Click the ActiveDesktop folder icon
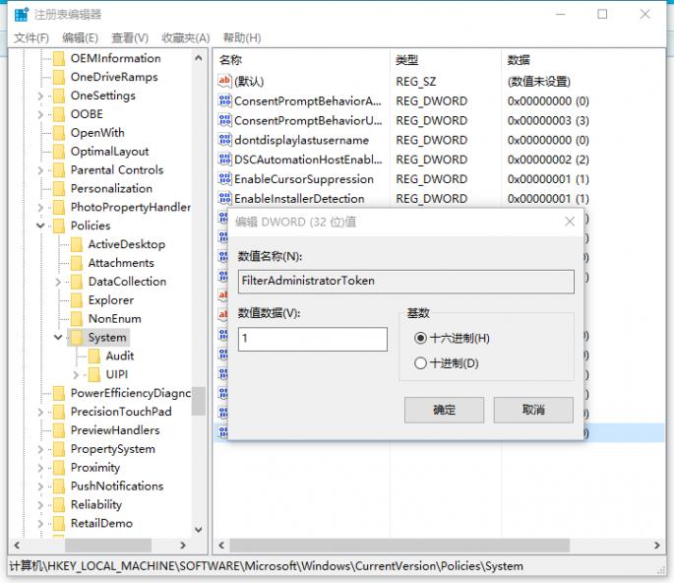Screen dimensions: 674x583 point(77,244)
